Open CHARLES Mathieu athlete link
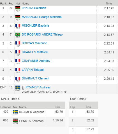Image resolution: width=118 pixels, height=134 pixels. click(34, 52)
